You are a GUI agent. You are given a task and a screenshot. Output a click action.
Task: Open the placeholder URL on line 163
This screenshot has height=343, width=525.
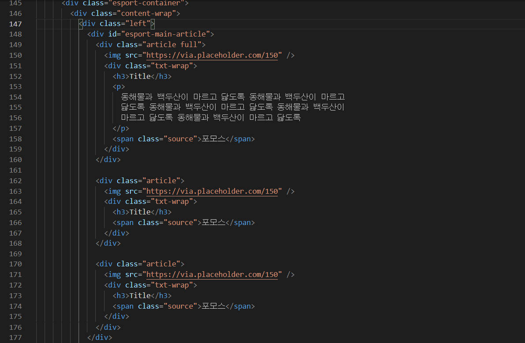click(x=212, y=191)
